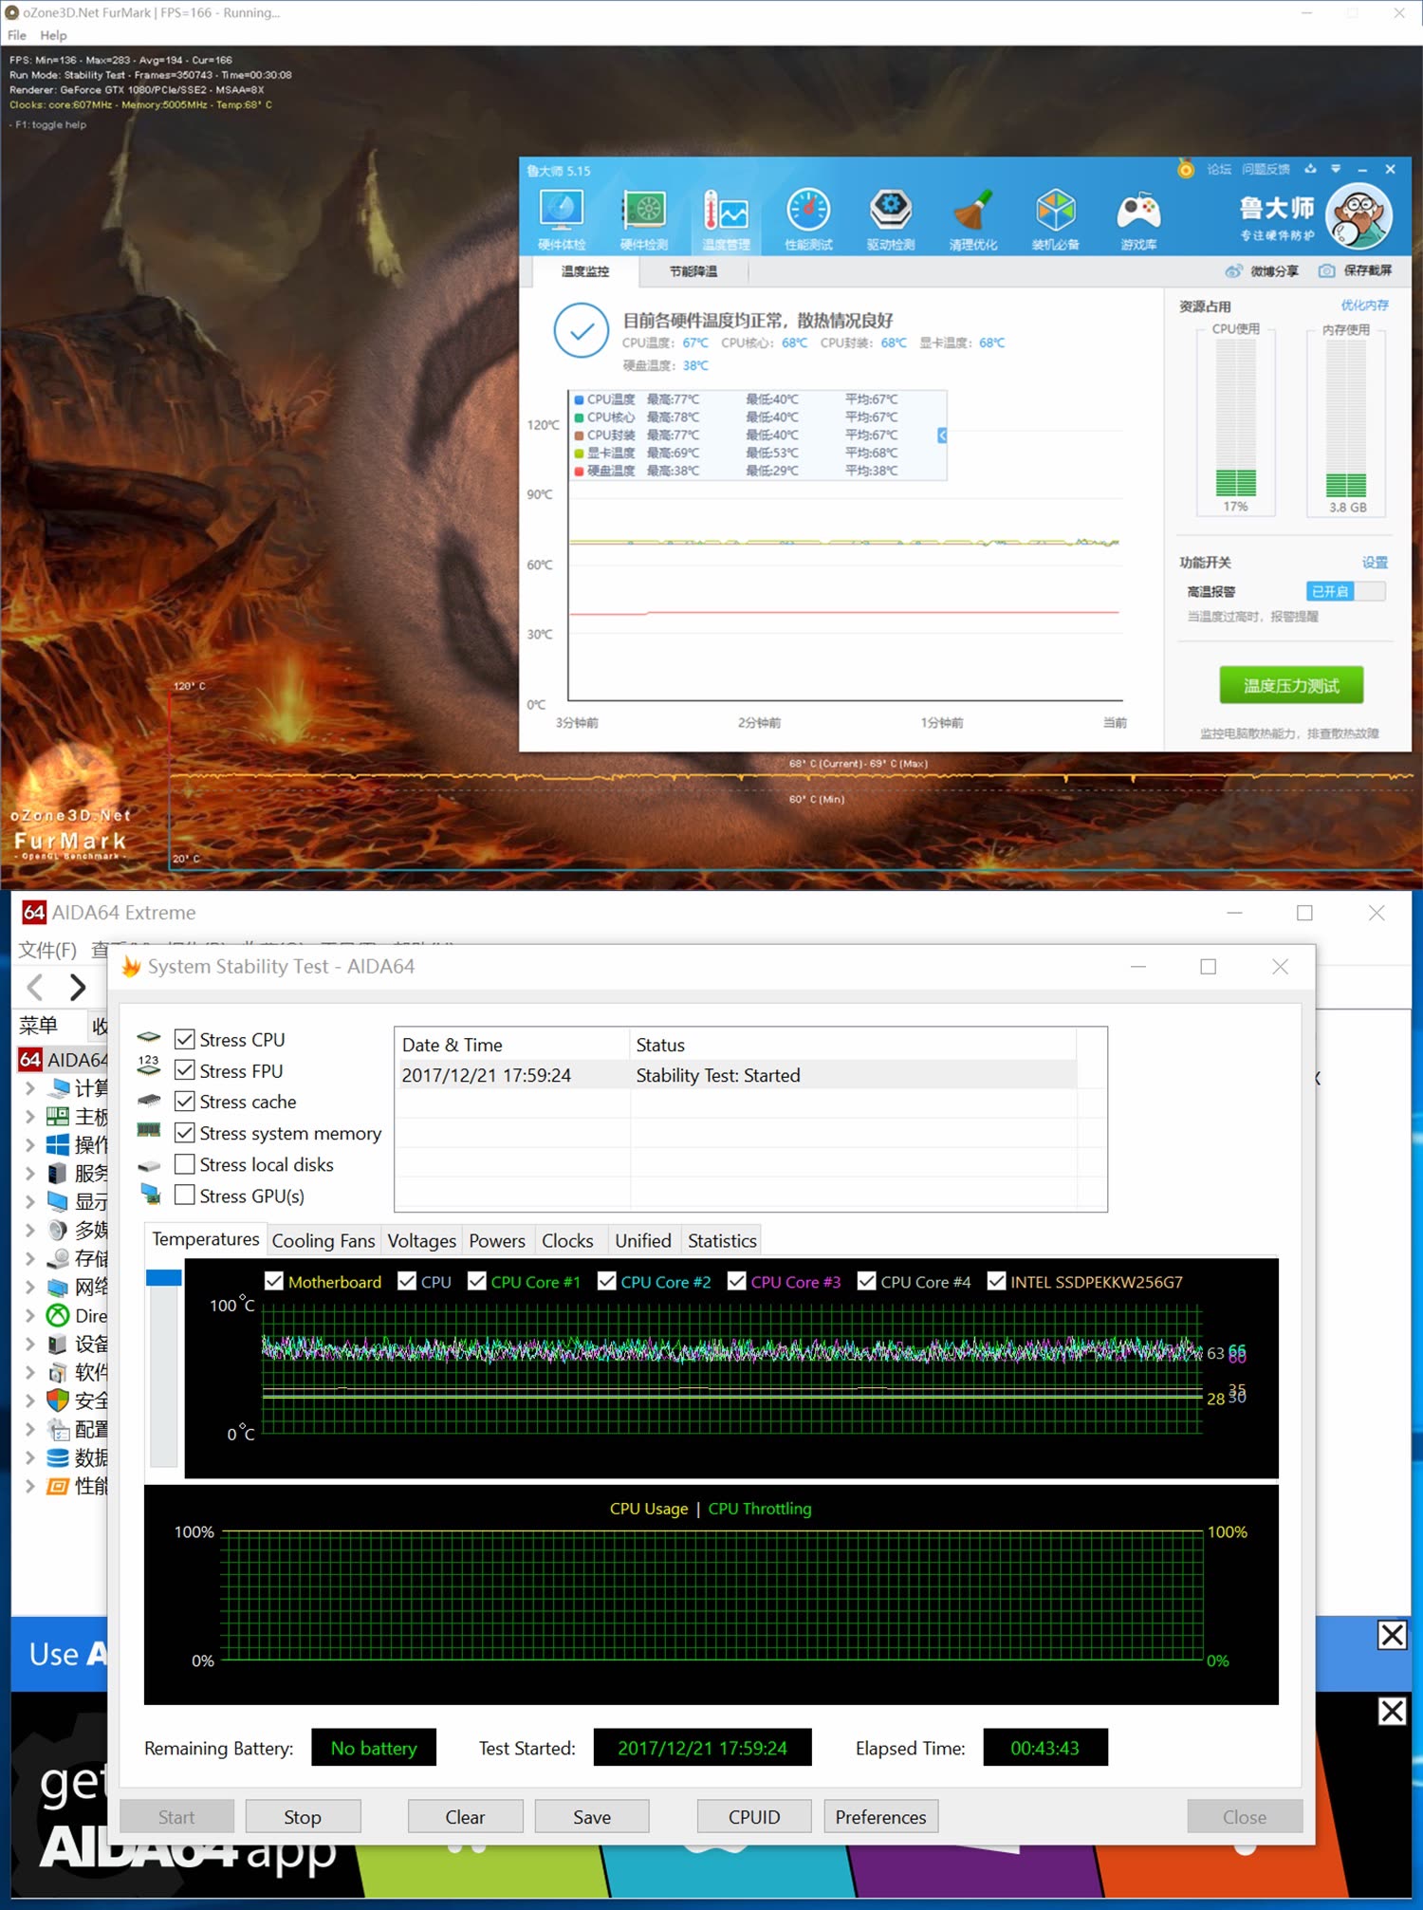Image resolution: width=1423 pixels, height=1910 pixels.
Task: Open the 节能降温 tab
Action: coord(693,271)
